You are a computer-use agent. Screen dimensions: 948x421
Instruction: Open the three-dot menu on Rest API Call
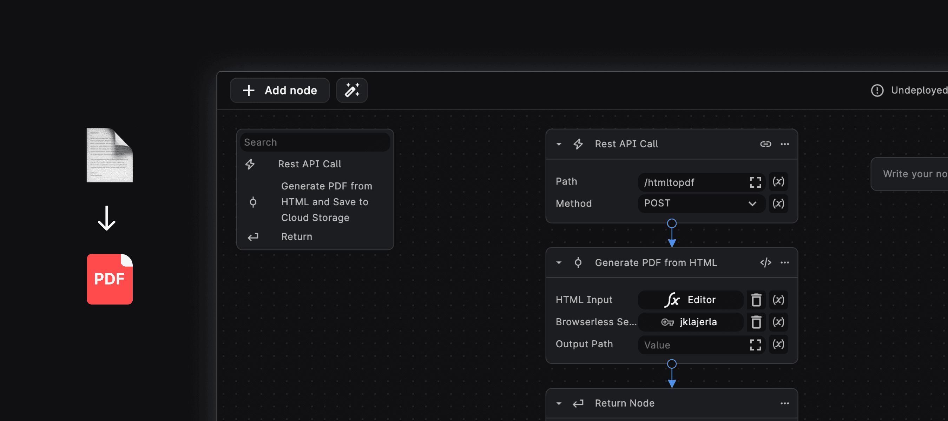pyautogui.click(x=785, y=144)
